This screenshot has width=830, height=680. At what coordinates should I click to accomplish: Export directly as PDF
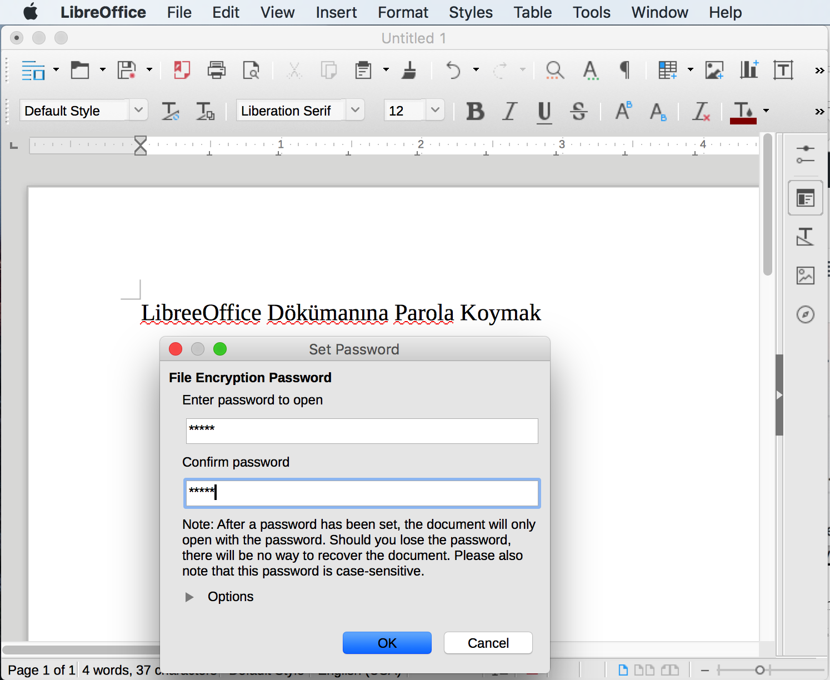[182, 70]
